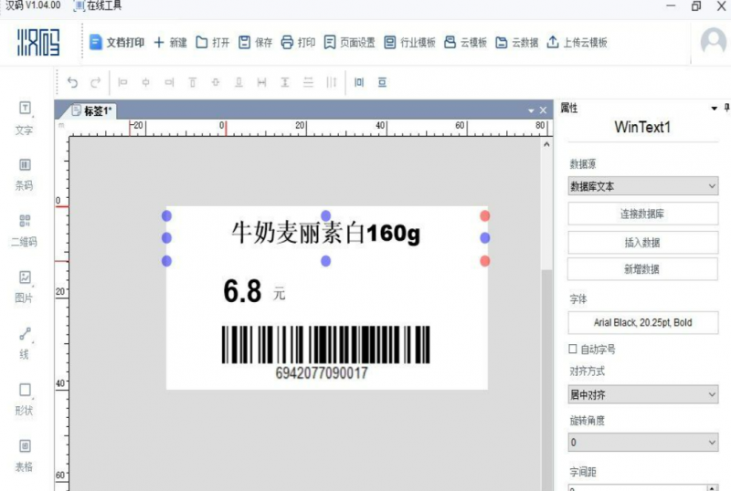Align selected objects to top edge
The image size is (731, 491).
pos(192,82)
